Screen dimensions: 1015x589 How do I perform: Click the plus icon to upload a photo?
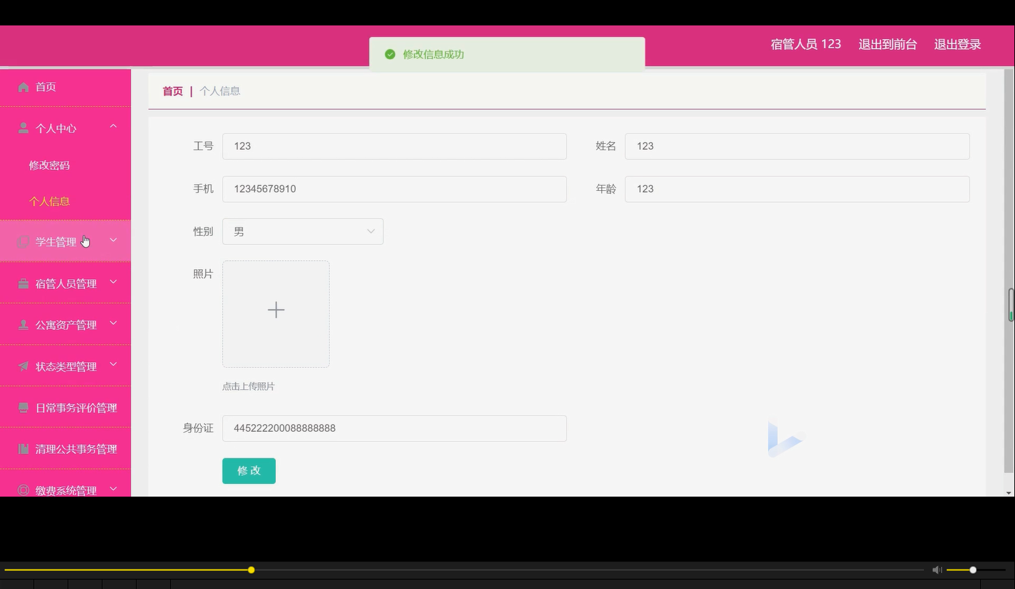pyautogui.click(x=276, y=309)
